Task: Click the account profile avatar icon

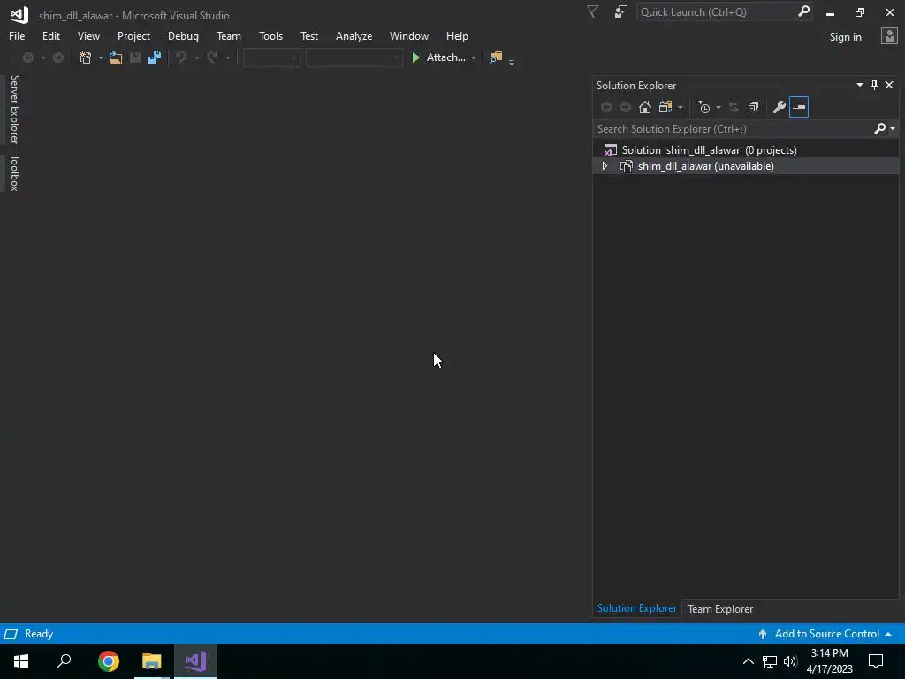Action: [889, 36]
